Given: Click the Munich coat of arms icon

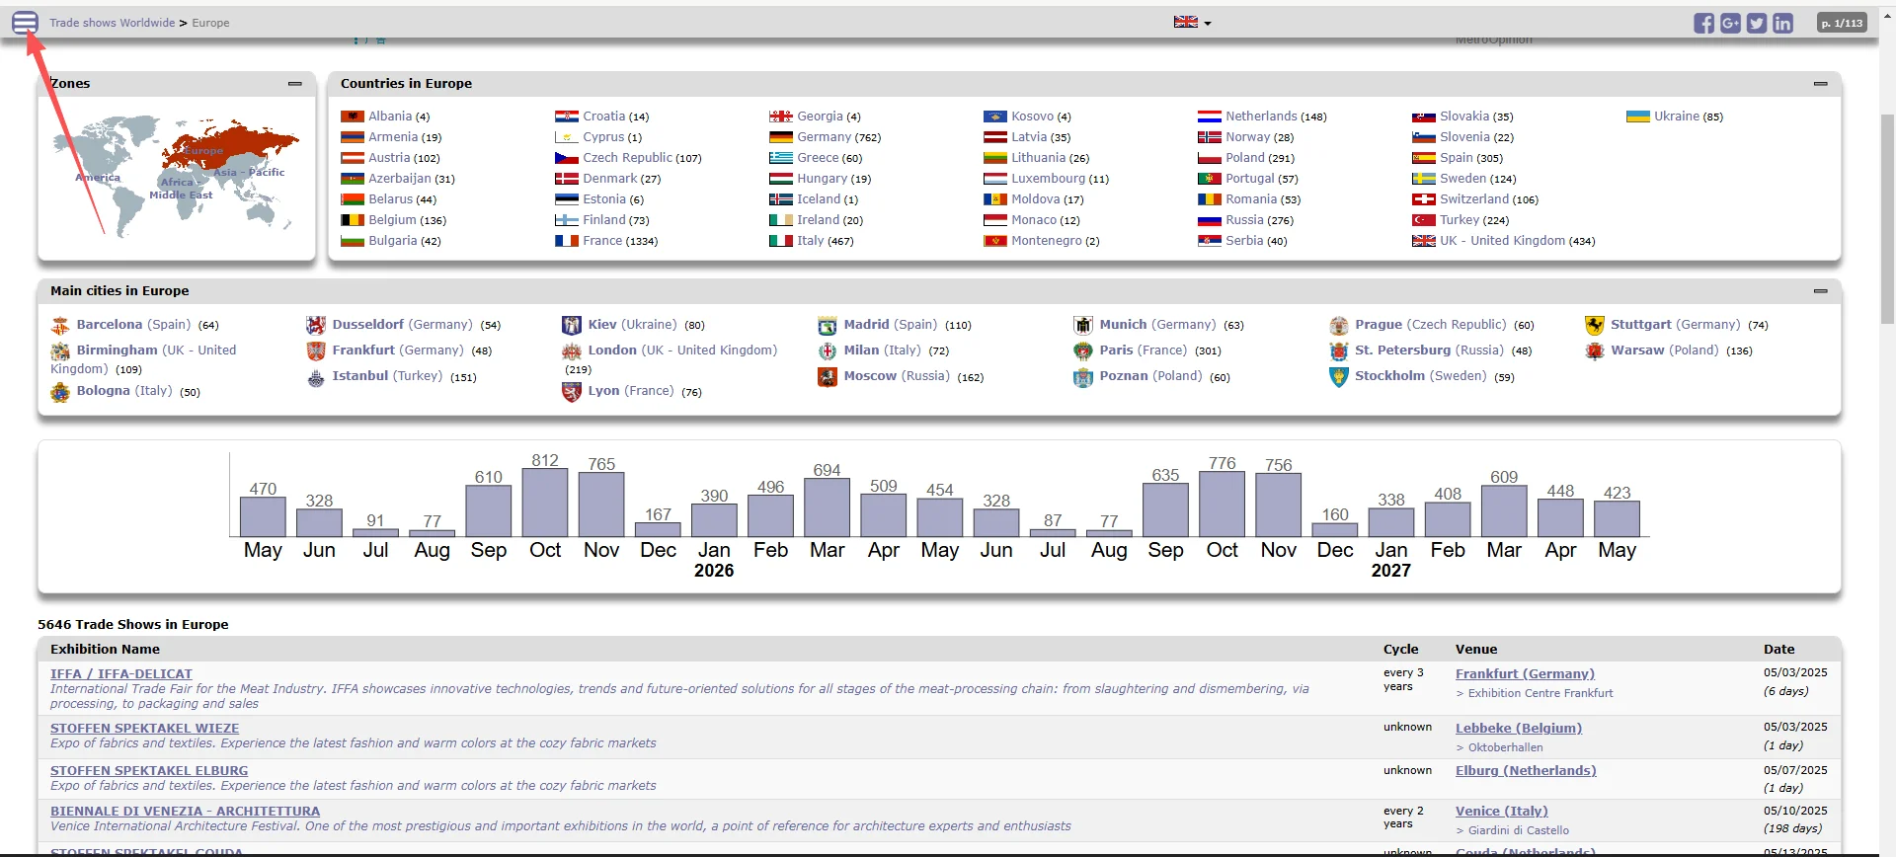Looking at the screenshot, I should 1083,326.
